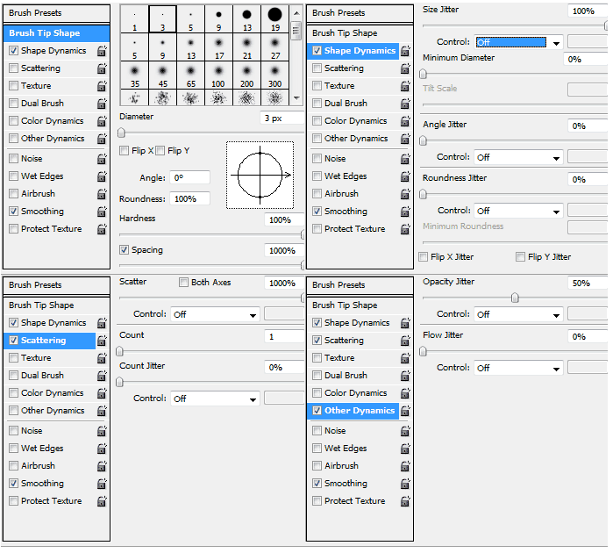Screen dimensions: 613x553
Task: Uncheck the highlighted Scattering checkbox
Action: [x=14, y=341]
